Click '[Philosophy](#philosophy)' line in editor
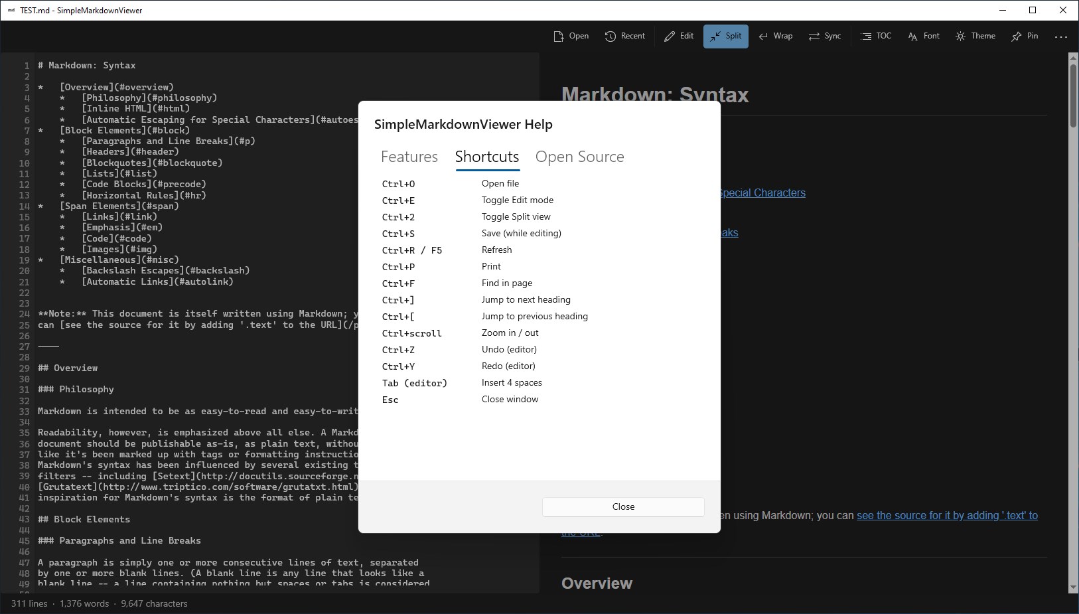Screen dimensions: 1079x614 149,98
